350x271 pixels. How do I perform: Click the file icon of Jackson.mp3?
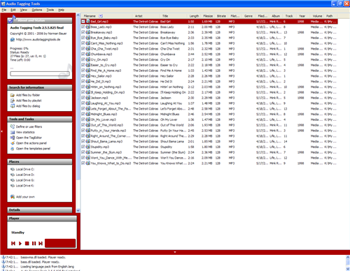click(87, 98)
